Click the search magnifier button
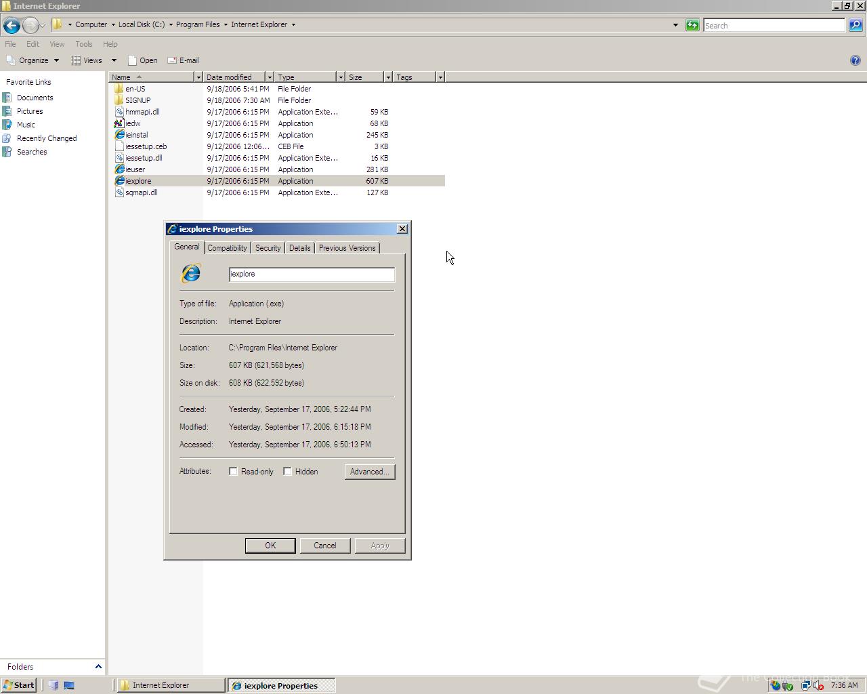 pos(855,25)
